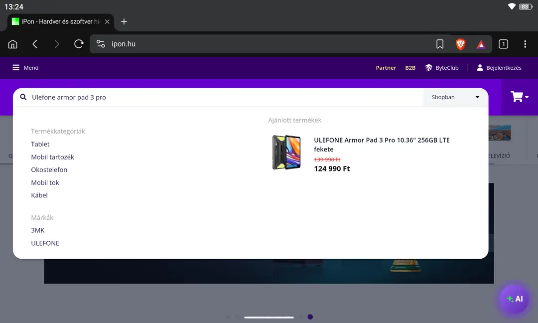The image size is (538, 323).
Task: Open Brave Shields lion icon
Action: click(460, 44)
